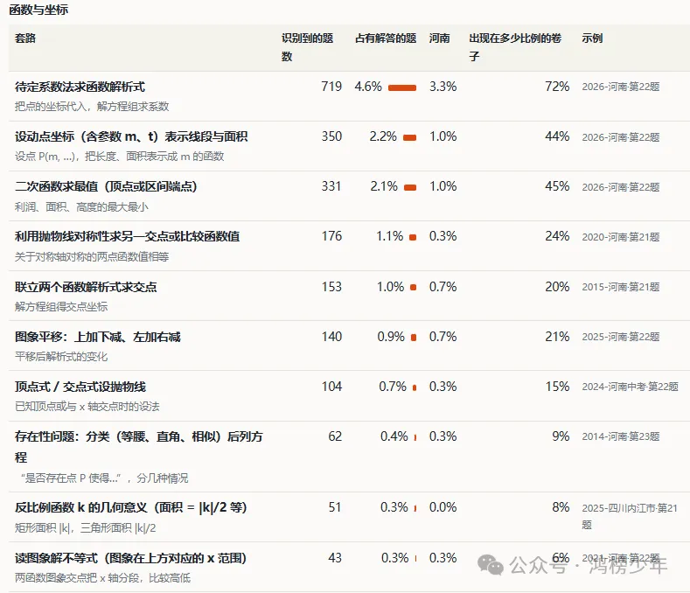Viewport: 690px width, 593px height.
Task: Click description 矩形面积 |k|，三角形面积 |k|/2
Action: click(86, 528)
